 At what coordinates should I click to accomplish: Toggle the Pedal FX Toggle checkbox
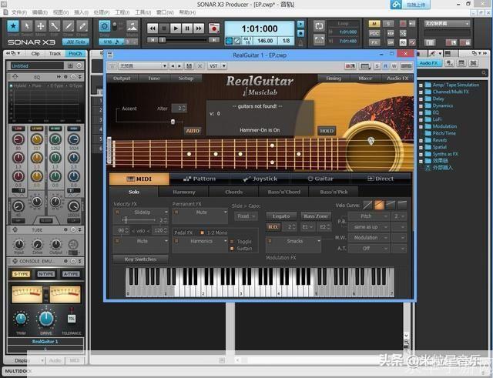[232, 242]
